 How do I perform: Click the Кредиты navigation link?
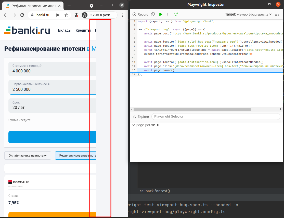coord(83,30)
